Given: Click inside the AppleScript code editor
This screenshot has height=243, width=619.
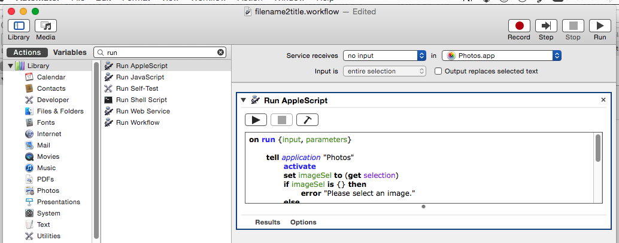Looking at the screenshot, I should [x=420, y=168].
